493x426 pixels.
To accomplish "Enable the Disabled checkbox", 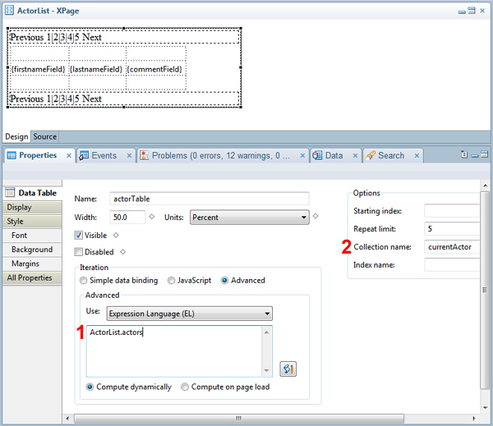I will click(79, 252).
